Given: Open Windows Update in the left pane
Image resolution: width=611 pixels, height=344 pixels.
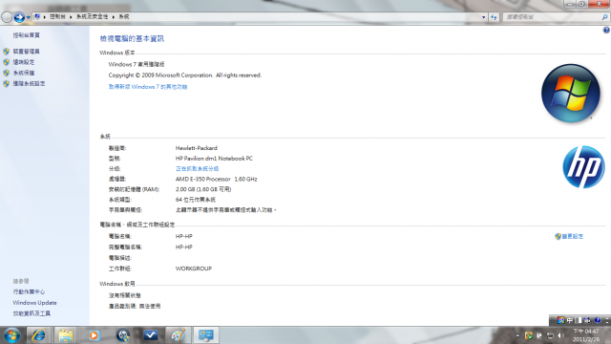Looking at the screenshot, I should 34,303.
